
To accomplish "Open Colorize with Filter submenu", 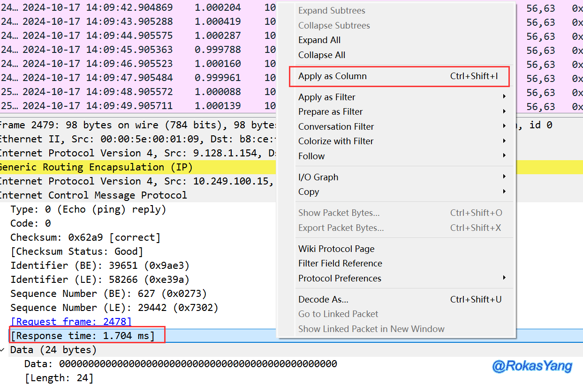I will (x=336, y=141).
